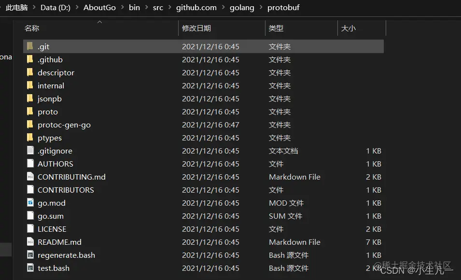Click protobuf in the address bar
Viewport: 461px width, 280px height.
tap(283, 7)
